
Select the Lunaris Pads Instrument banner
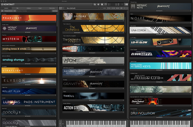click(x=29, y=102)
